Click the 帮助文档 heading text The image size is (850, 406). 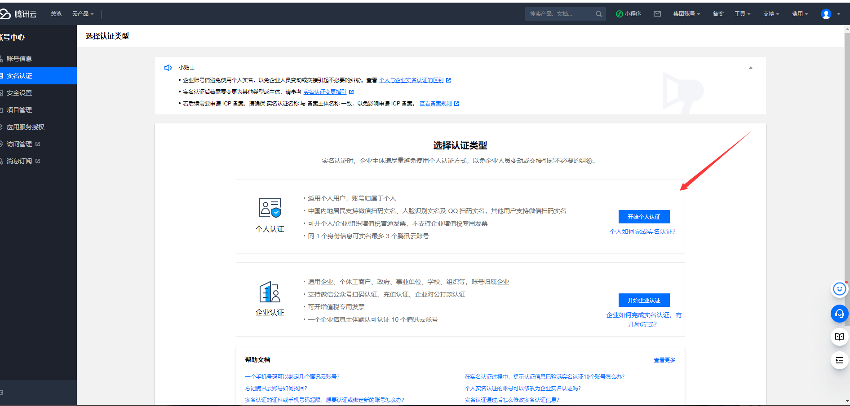click(x=258, y=360)
